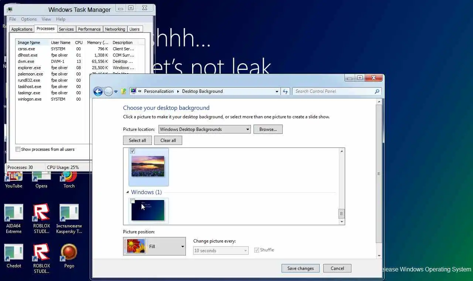Switch to the Users tab
The width and height of the screenshot is (473, 281).
pos(135,29)
